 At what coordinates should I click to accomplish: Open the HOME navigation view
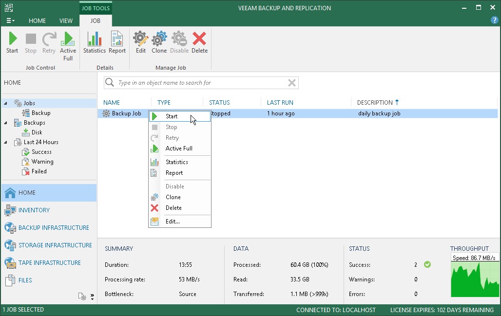tap(49, 193)
